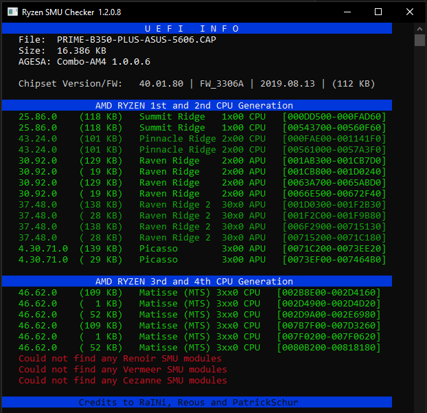Maximize the Ryzen SMU Checker window
Viewport: 427px width, 413px height.
coord(378,12)
